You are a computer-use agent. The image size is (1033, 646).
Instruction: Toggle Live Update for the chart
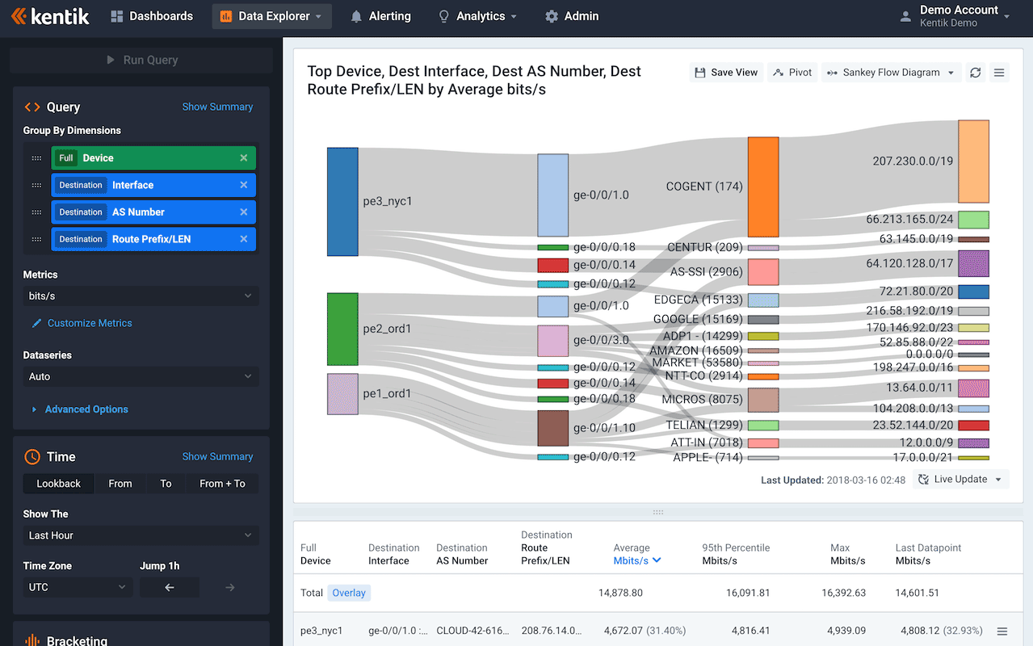(955, 479)
